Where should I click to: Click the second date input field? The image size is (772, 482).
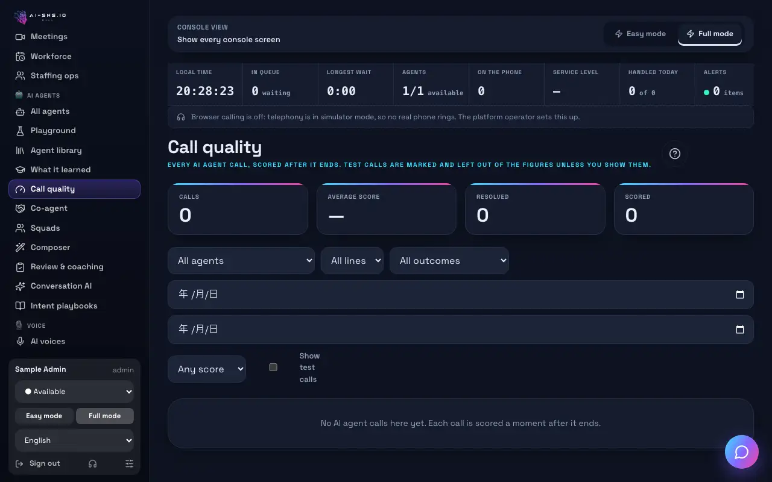[x=461, y=330]
